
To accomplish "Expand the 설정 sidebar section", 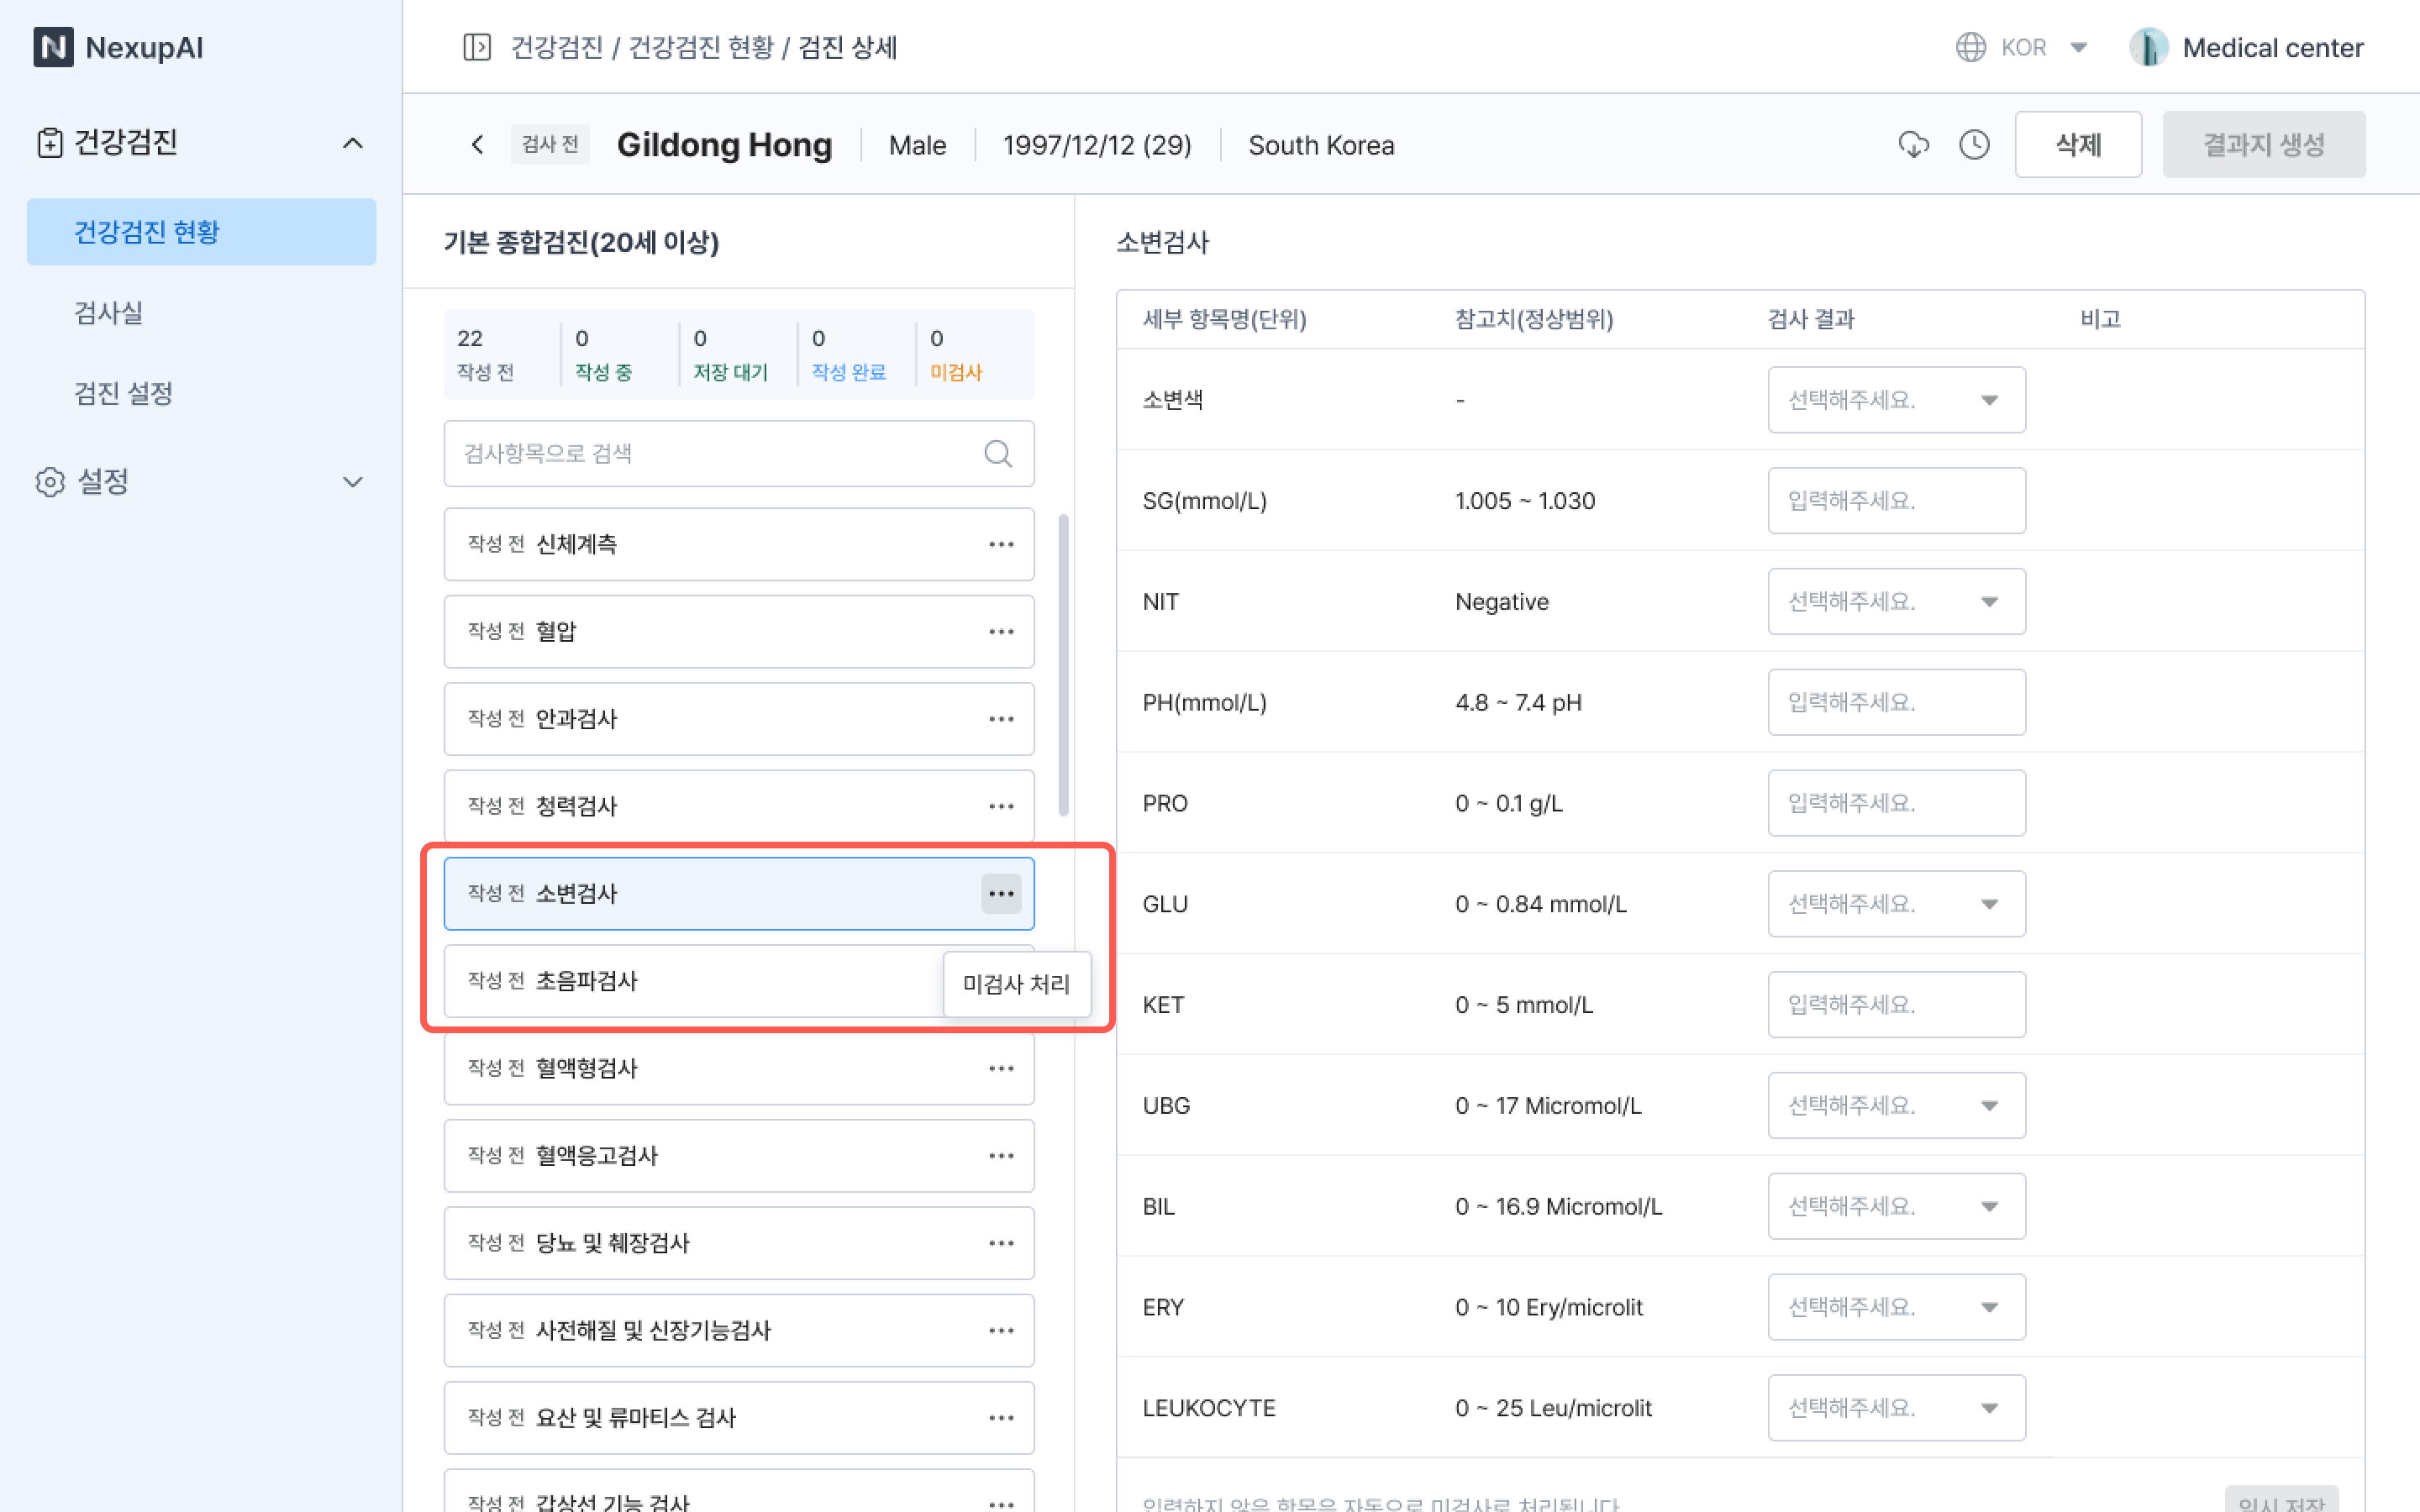I will pyautogui.click(x=352, y=482).
